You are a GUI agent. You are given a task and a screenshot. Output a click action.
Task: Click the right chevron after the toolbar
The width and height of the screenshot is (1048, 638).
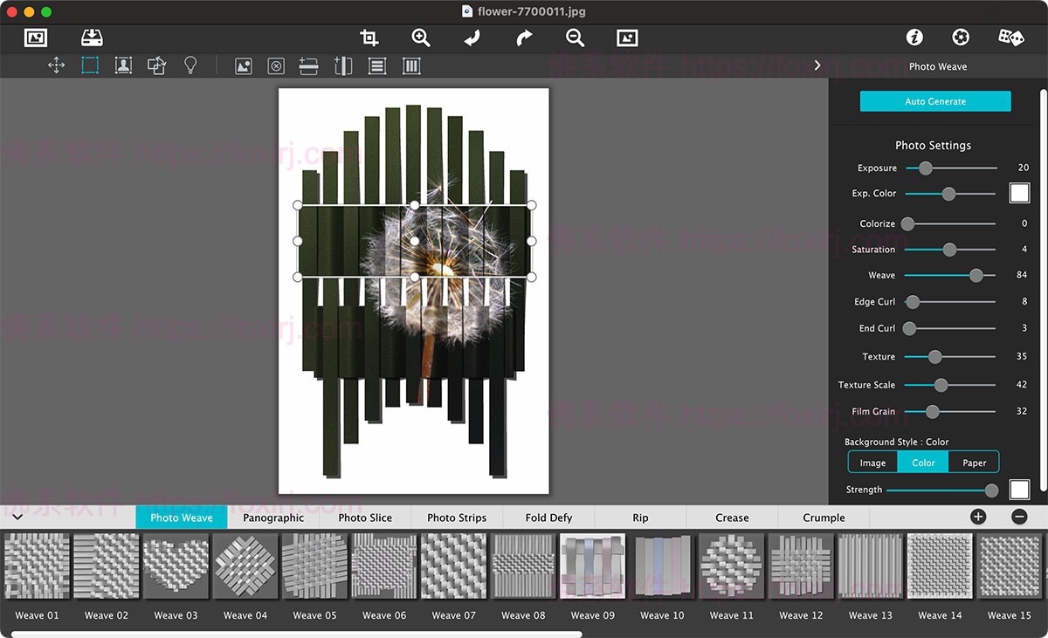click(817, 65)
